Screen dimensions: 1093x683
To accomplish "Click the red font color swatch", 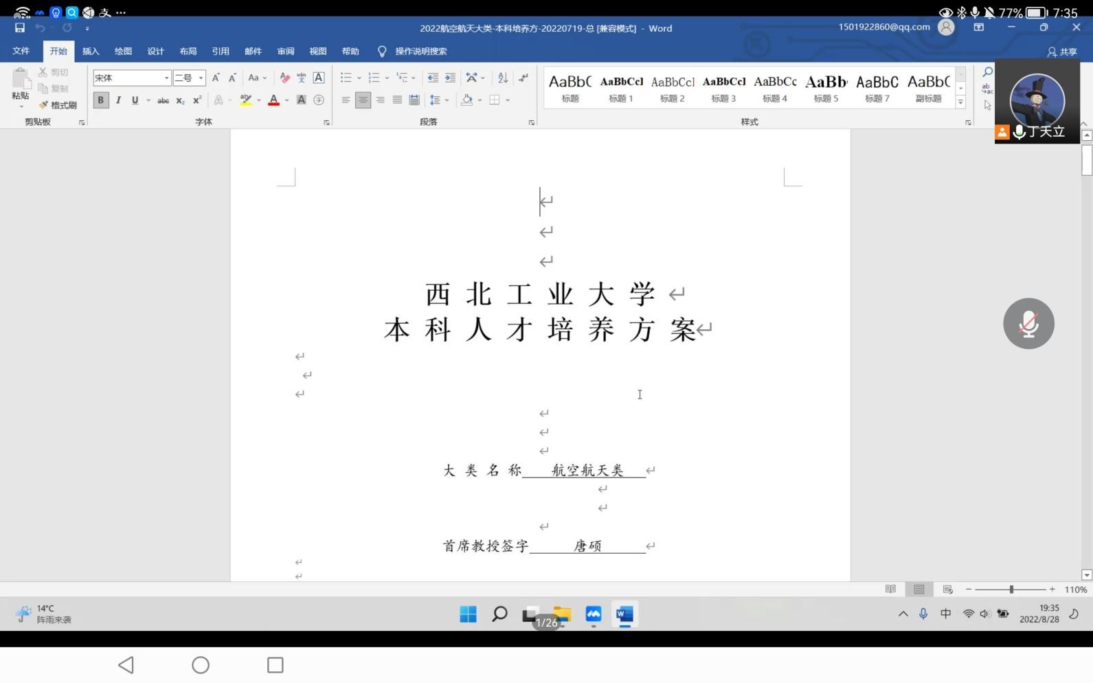I will coord(273,100).
